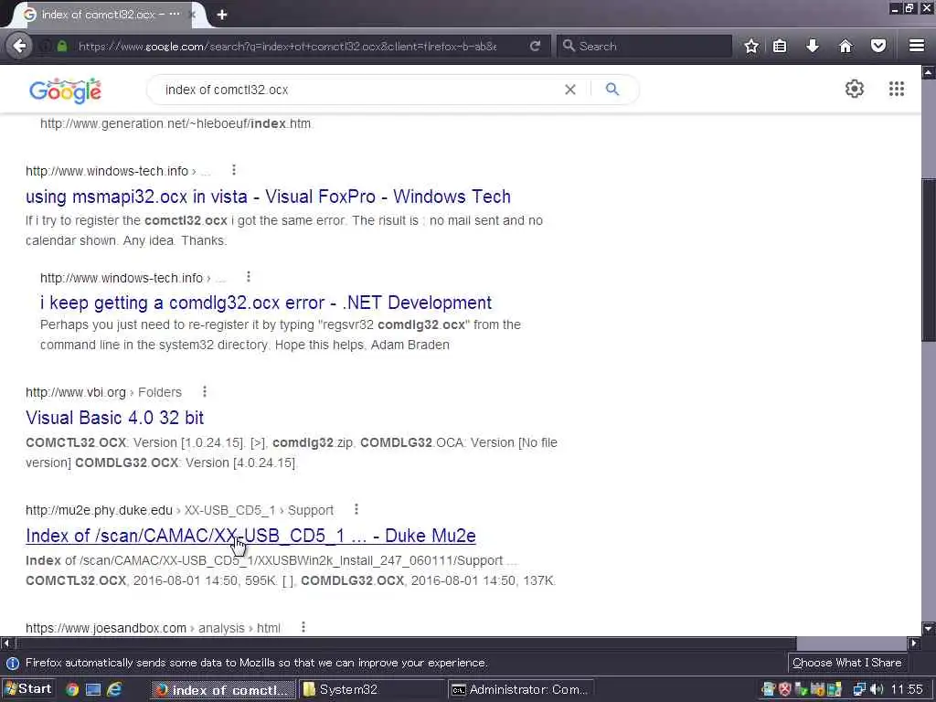936x702 pixels.
Task: Click the vertical scrollbar thumb
Action: pyautogui.click(x=929, y=260)
